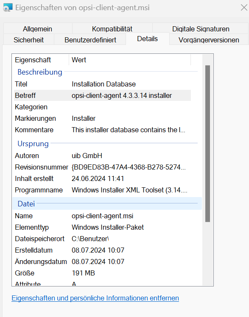Select the Kategorien property row
This screenshot has width=249, height=317.
pyautogui.click(x=102, y=107)
